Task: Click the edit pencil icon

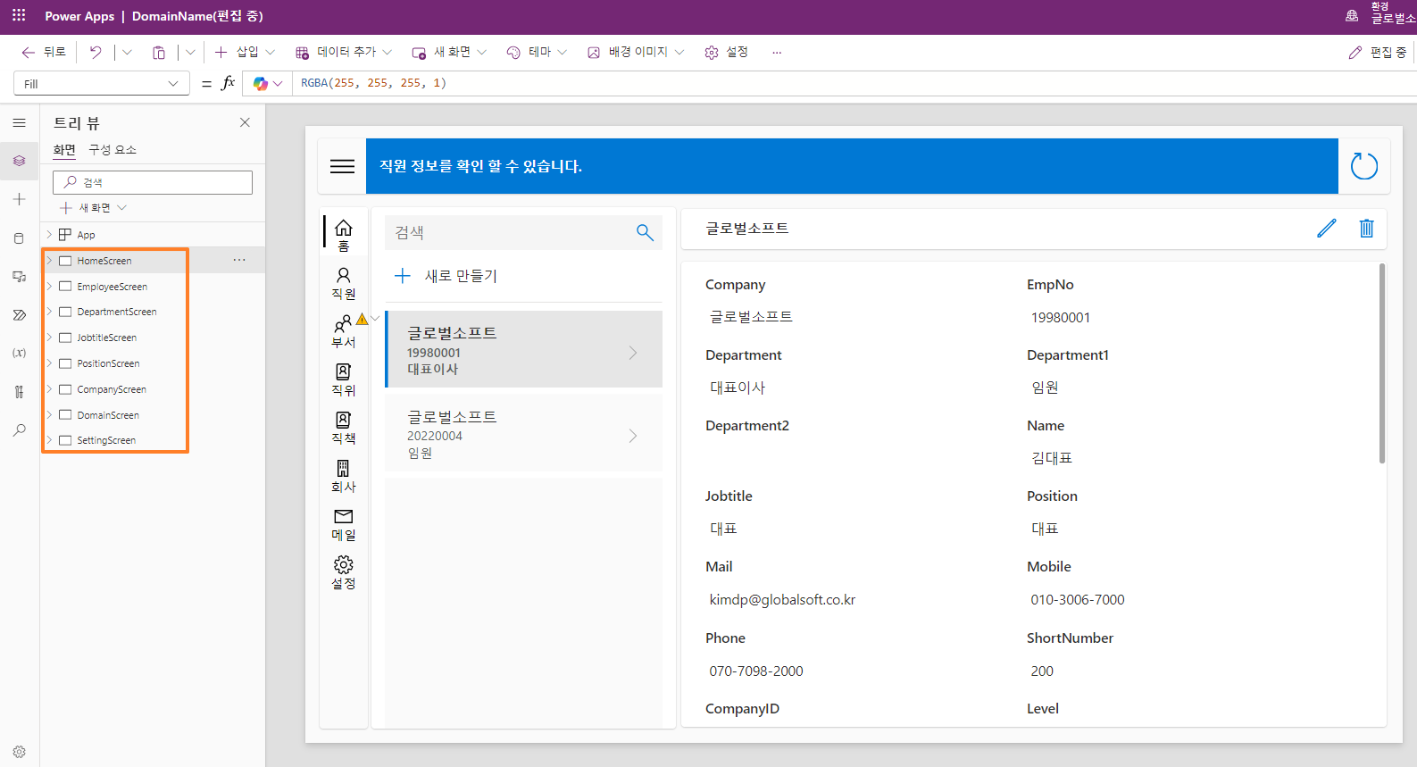Action: coord(1327,229)
